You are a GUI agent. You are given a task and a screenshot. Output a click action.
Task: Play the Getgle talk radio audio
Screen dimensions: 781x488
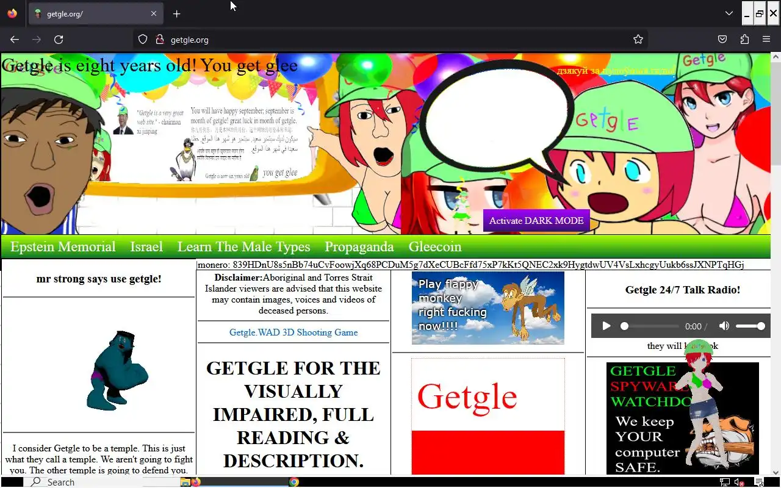pyautogui.click(x=606, y=326)
